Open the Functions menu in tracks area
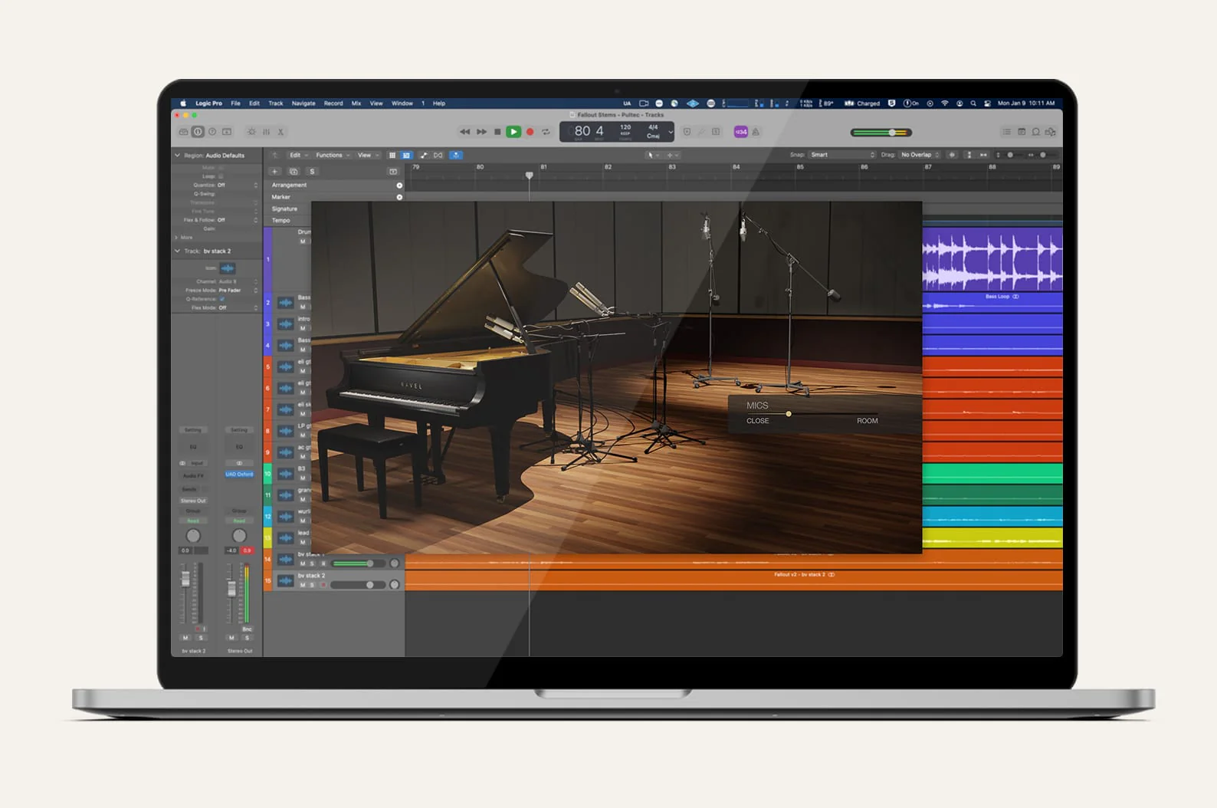 [x=332, y=155]
